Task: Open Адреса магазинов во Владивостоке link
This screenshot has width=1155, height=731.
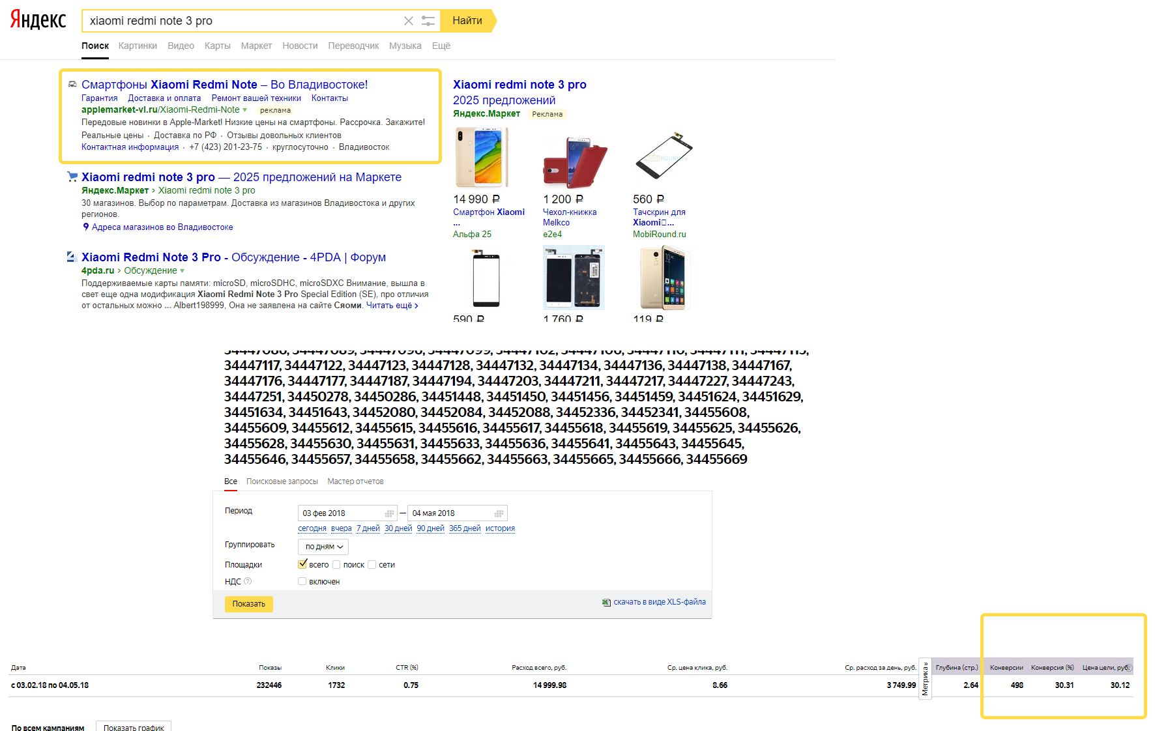Action: pyautogui.click(x=162, y=227)
